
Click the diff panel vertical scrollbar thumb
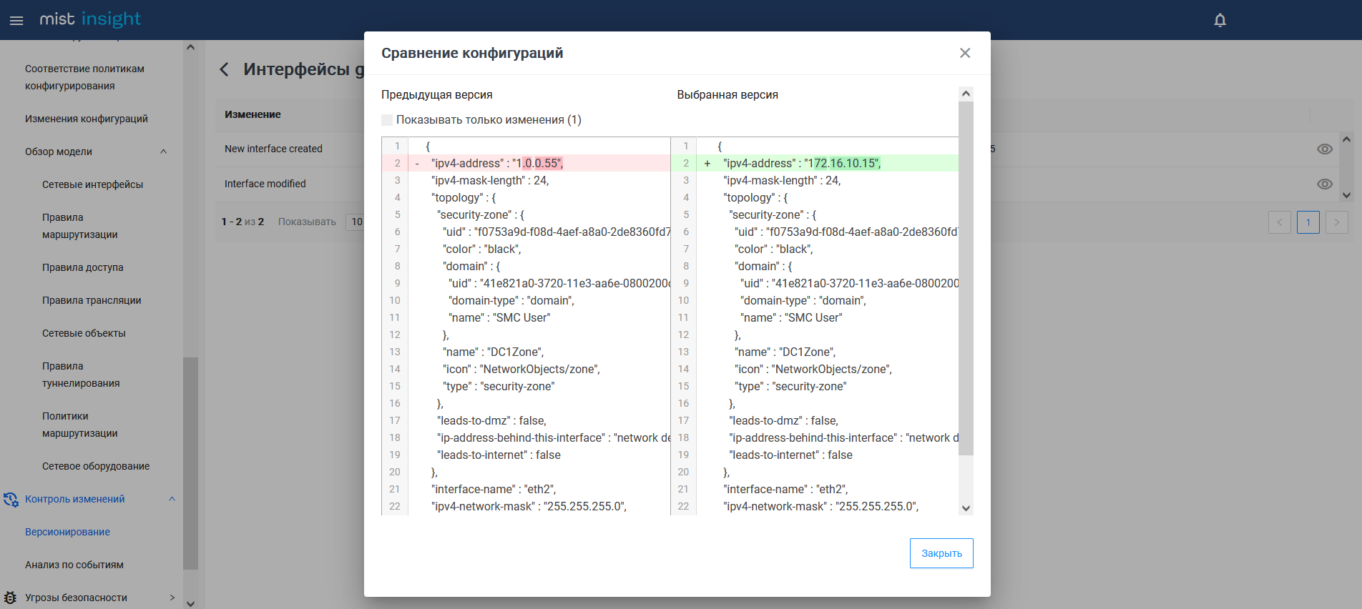966,277
